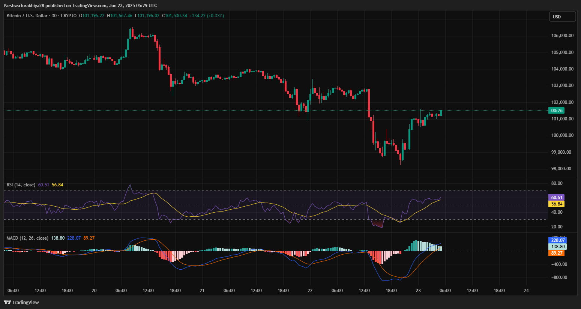The width and height of the screenshot is (581, 309).
Task: Click the date label 24 on time axis
Action: [526, 291]
